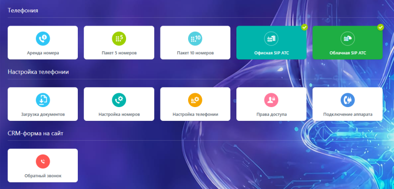Click the Пакет 10 номеров label
Screen dimensions: 394x189
(195, 53)
